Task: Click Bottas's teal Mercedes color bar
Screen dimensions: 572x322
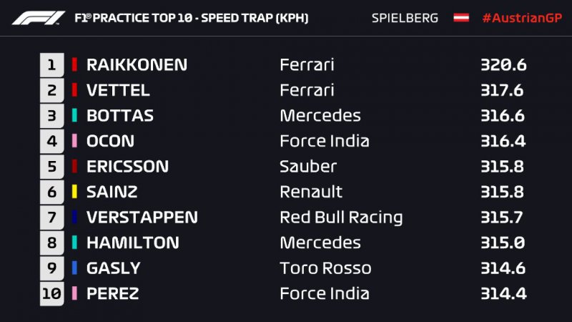Action: [x=74, y=115]
